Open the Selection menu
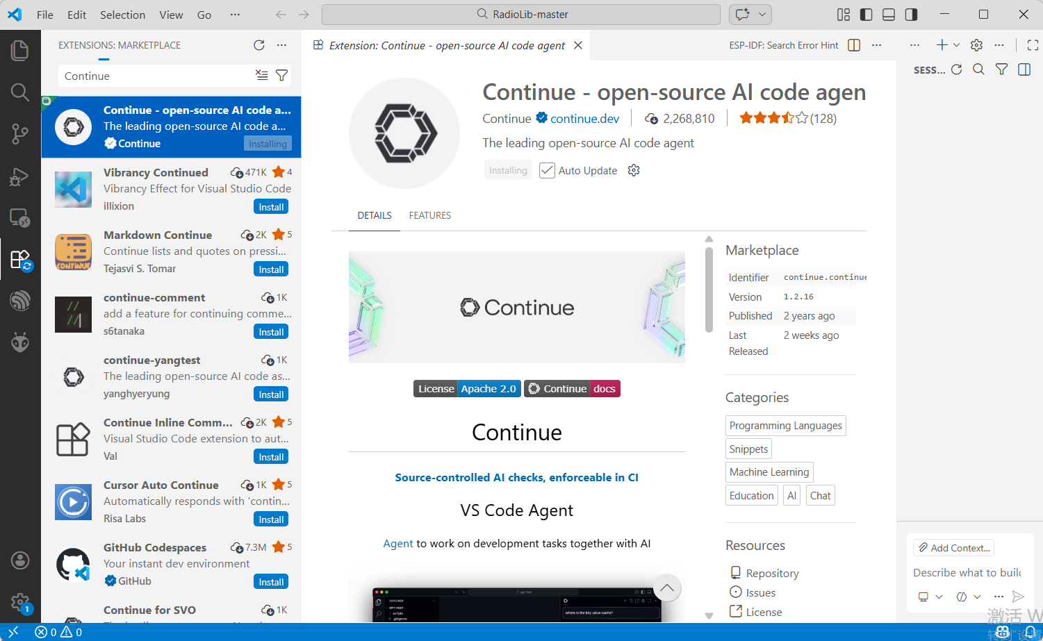 (122, 15)
